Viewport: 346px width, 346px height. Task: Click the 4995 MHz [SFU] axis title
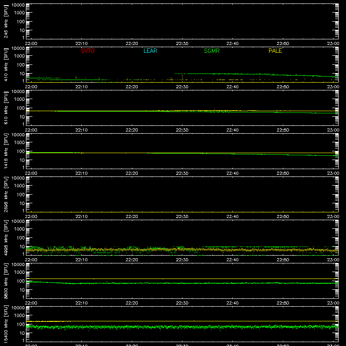click(x=6, y=237)
